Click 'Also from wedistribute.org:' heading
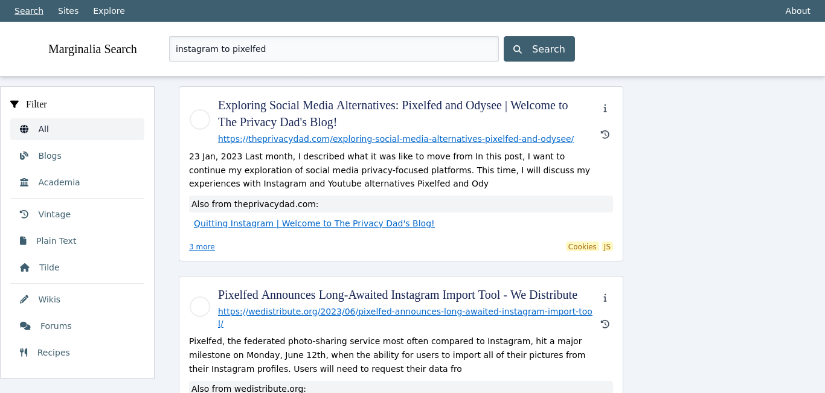This screenshot has width=825, height=393. 401,387
